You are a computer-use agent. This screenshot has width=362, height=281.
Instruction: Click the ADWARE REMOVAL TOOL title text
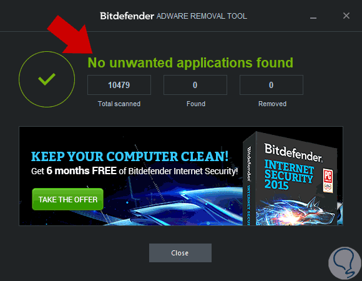202,16
